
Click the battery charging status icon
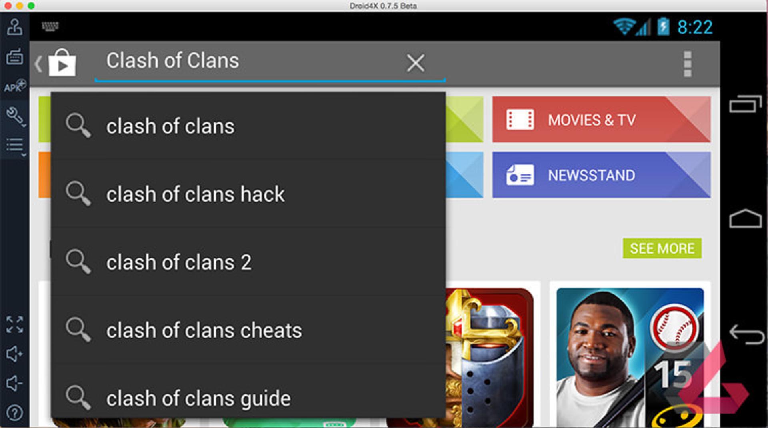coord(663,26)
